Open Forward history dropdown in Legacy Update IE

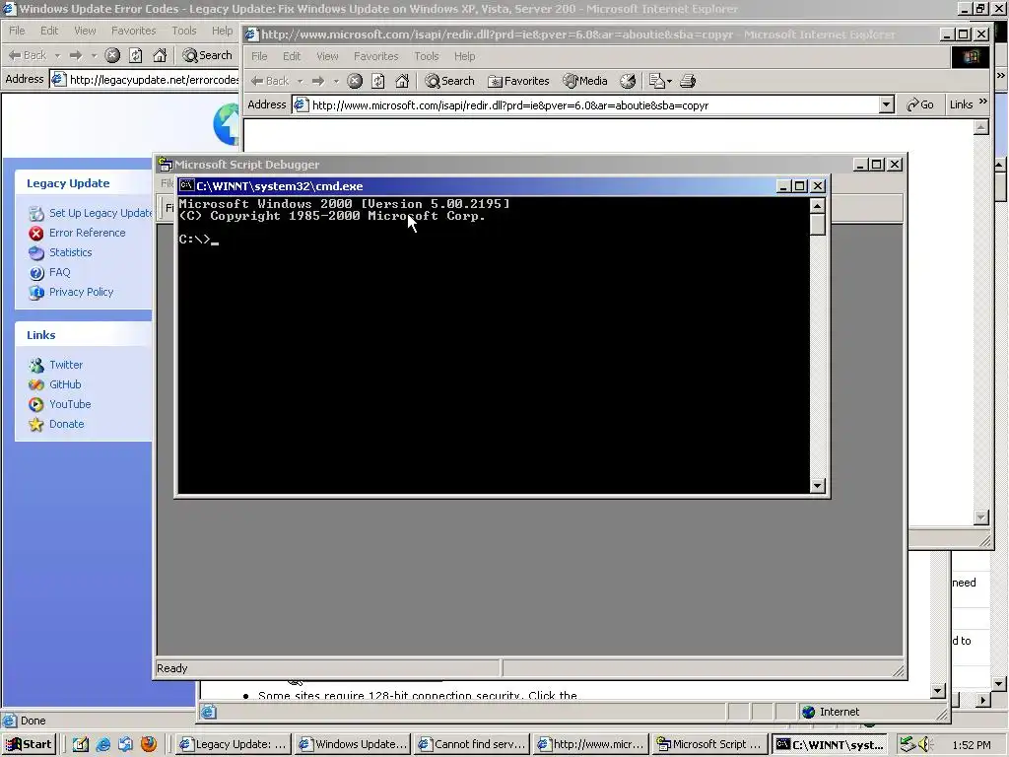click(x=94, y=56)
